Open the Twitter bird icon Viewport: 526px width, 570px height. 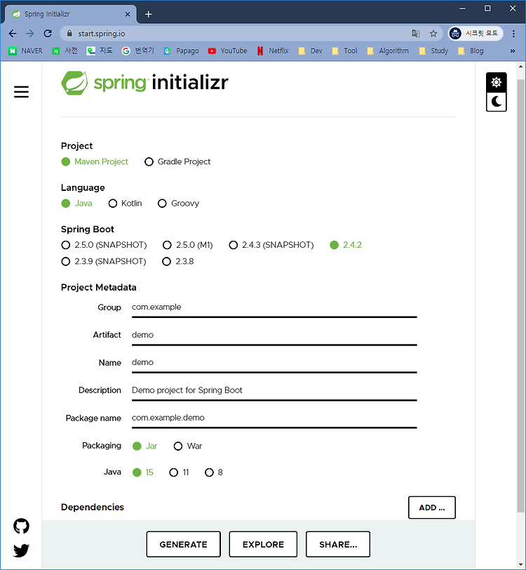21,550
